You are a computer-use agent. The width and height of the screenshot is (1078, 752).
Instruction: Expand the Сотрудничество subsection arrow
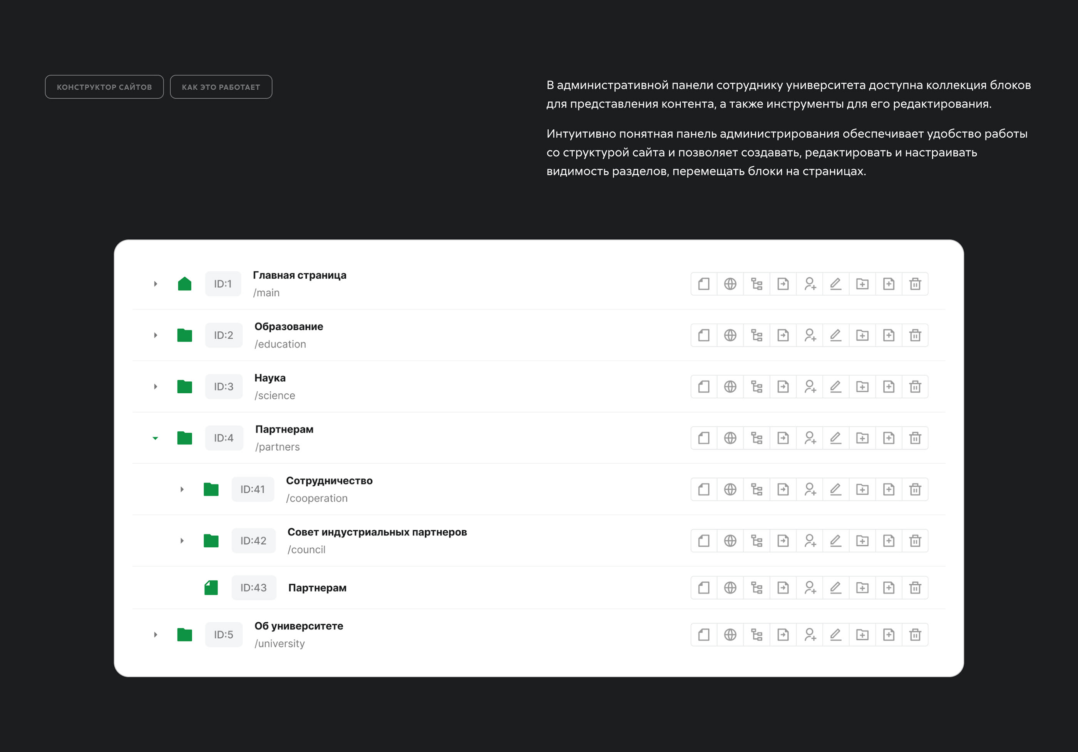[x=182, y=490]
